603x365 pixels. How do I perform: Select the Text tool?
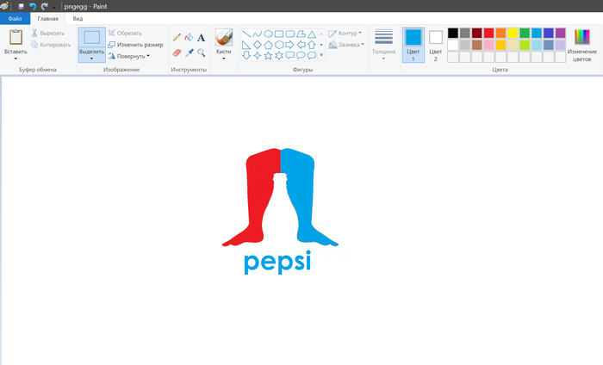[202, 37]
